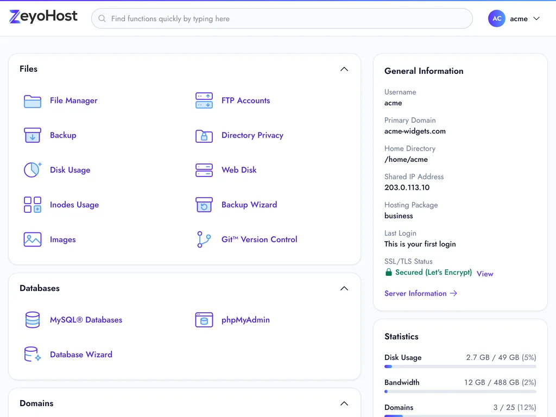Collapse the Files section
The height and width of the screenshot is (417, 556).
click(344, 69)
